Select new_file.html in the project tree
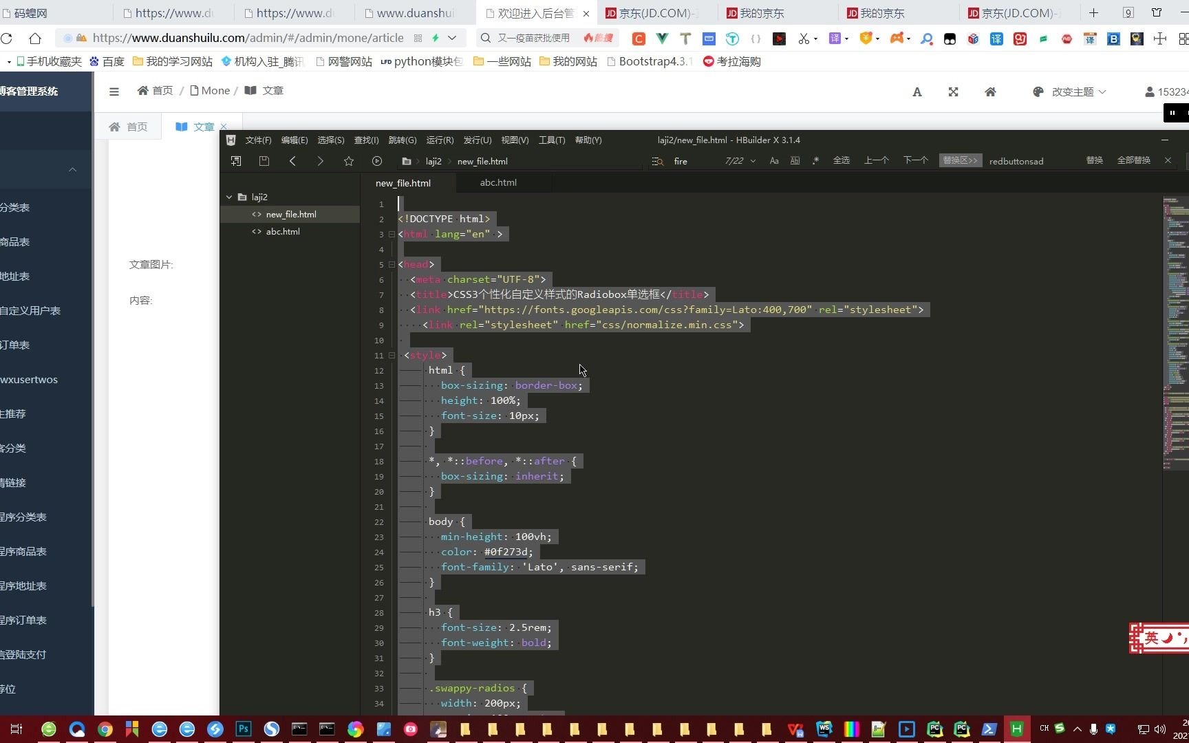 click(290, 215)
